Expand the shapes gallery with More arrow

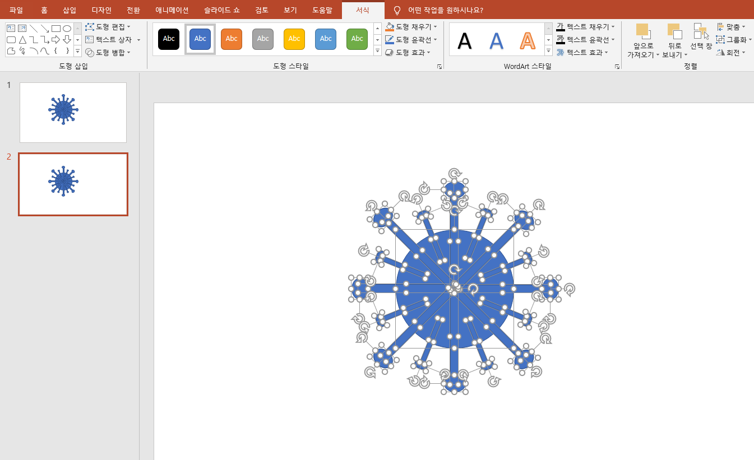(x=77, y=52)
